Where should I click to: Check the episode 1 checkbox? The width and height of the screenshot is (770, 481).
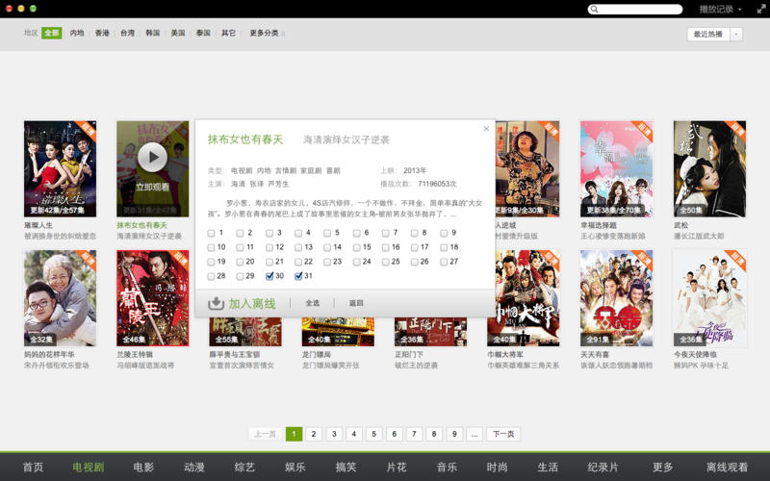pos(212,233)
